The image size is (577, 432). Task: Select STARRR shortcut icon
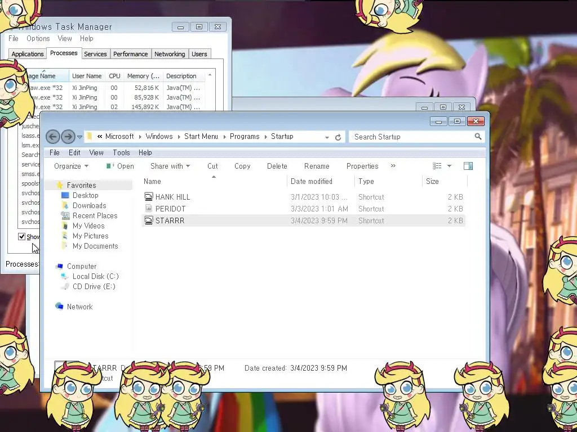tap(148, 220)
